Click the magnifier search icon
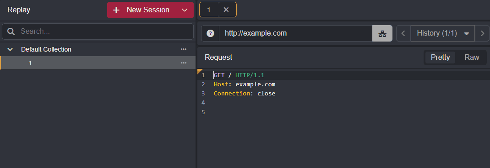Screen dimensions: 490x168 11,31
